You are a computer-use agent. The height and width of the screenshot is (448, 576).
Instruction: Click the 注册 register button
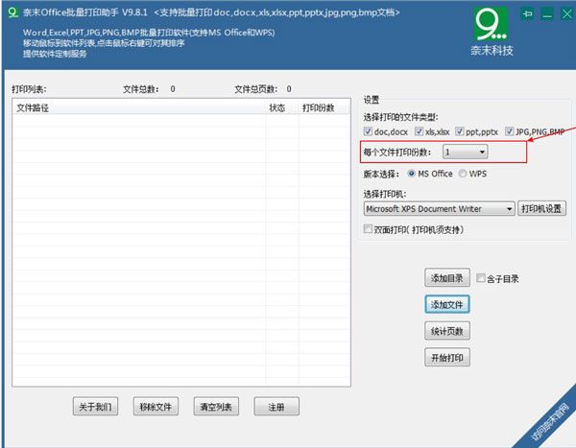point(276,407)
